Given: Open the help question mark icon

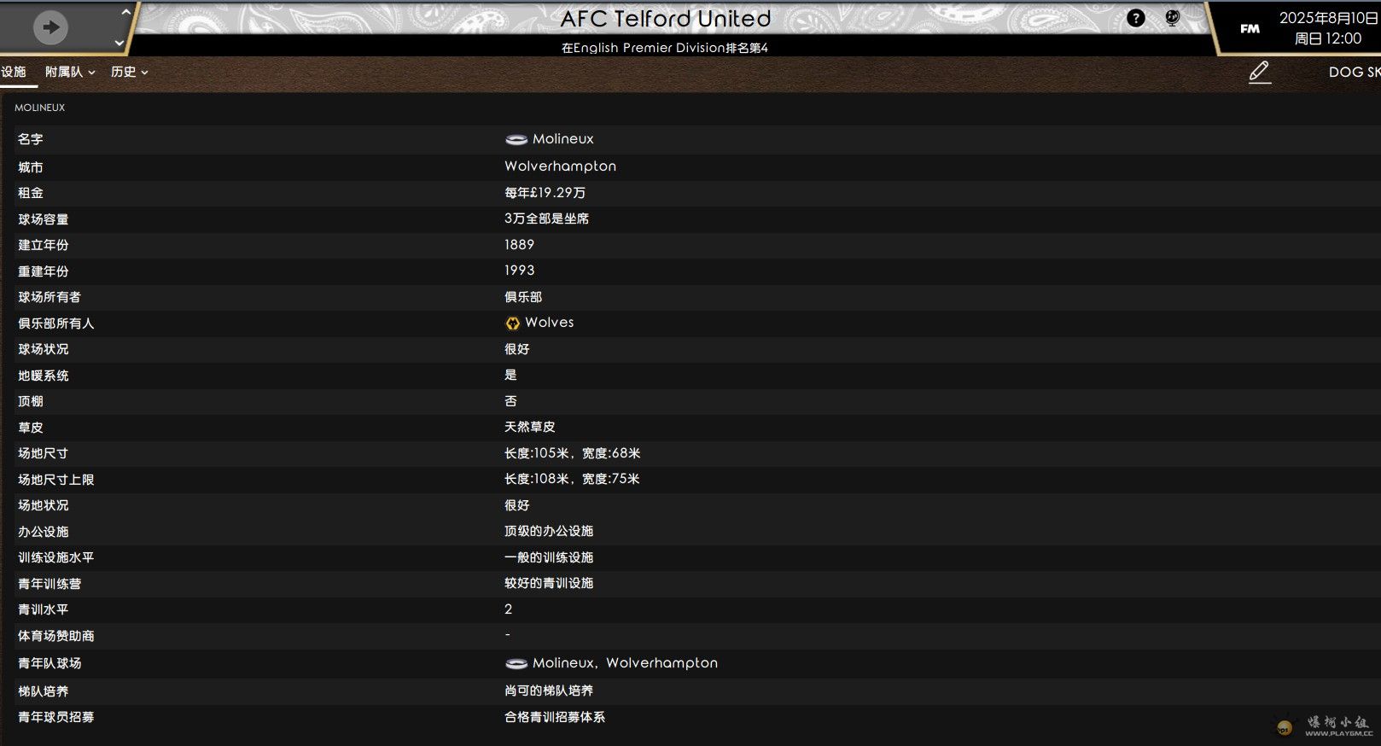Looking at the screenshot, I should pos(1135,18).
